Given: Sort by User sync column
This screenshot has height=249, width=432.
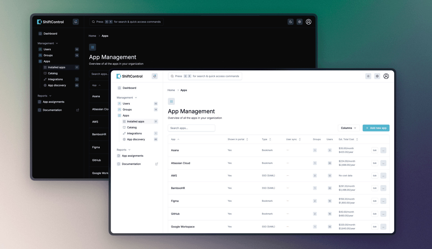Looking at the screenshot, I should tap(293, 139).
